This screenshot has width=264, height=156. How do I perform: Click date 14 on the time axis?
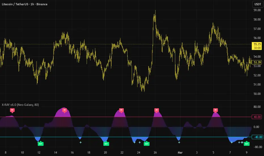[x=56, y=153]
